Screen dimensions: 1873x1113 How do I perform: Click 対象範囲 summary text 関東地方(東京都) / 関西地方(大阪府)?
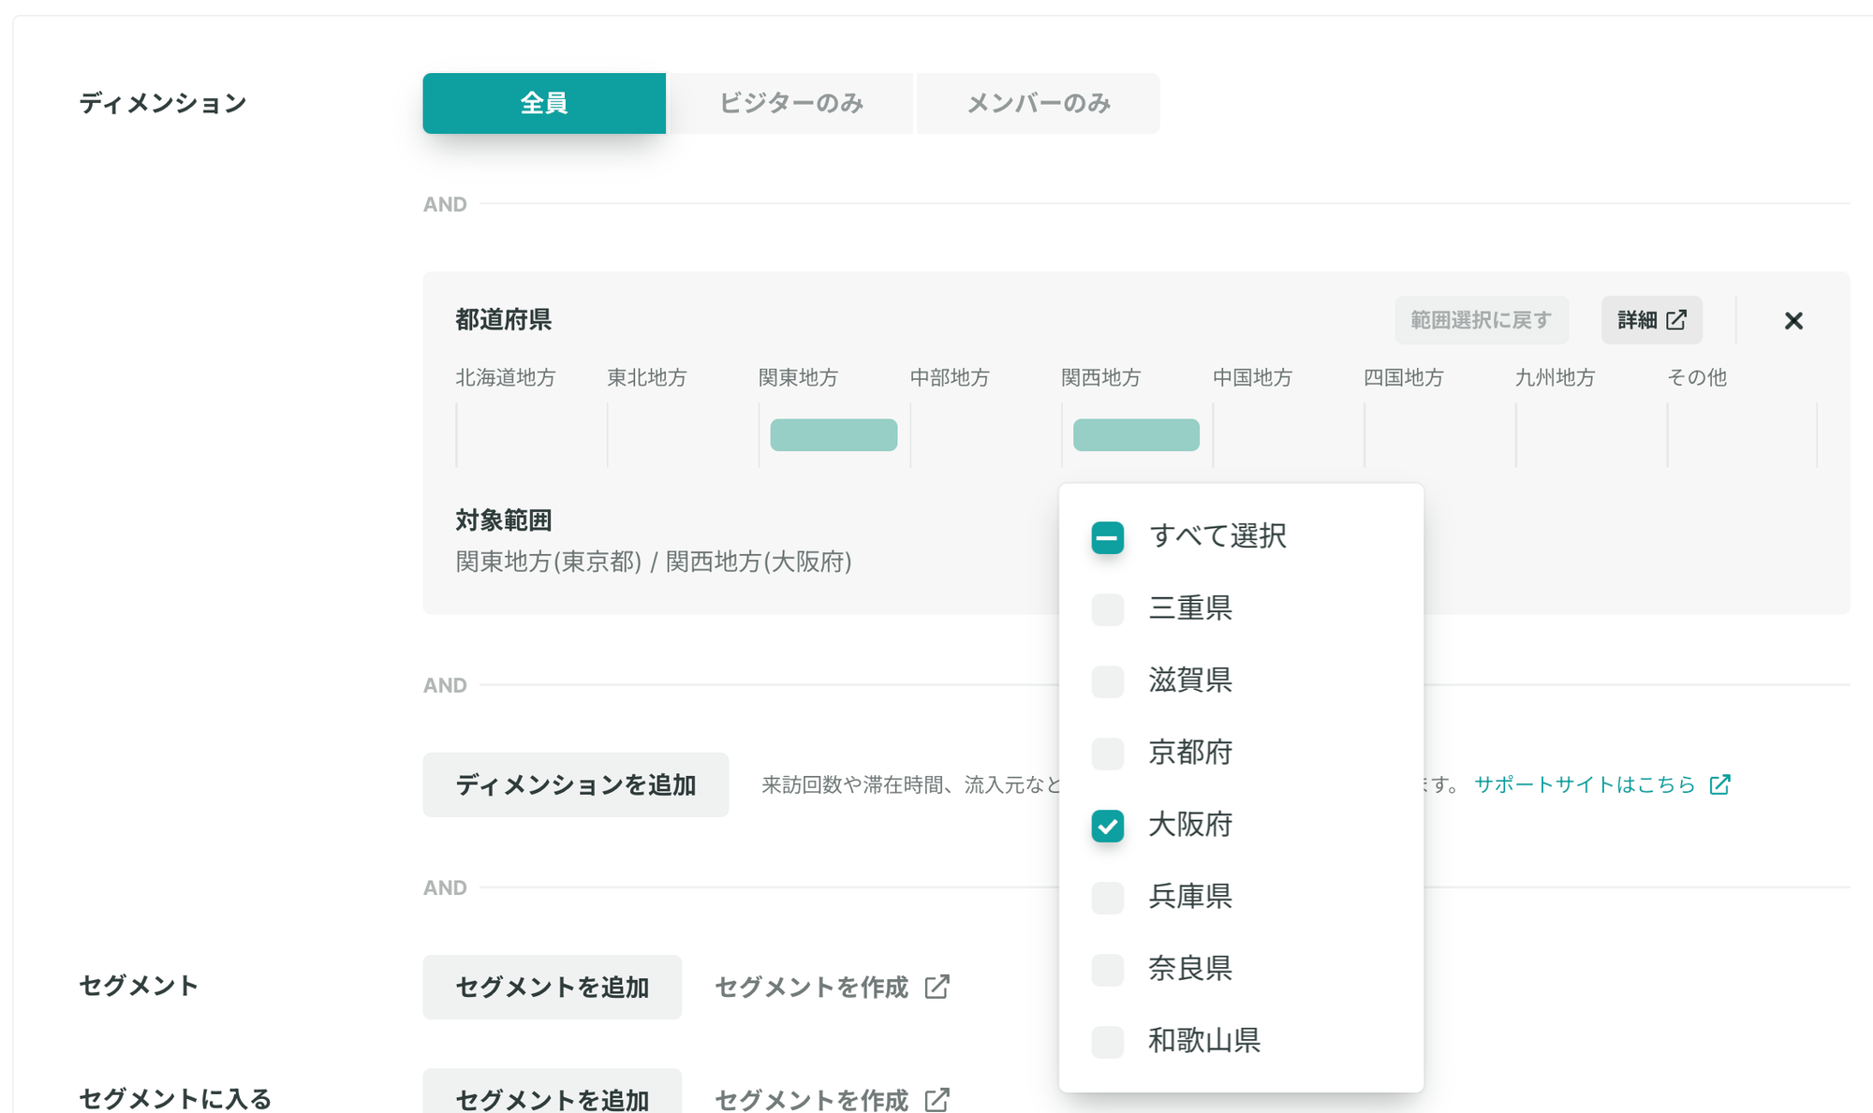654,562
